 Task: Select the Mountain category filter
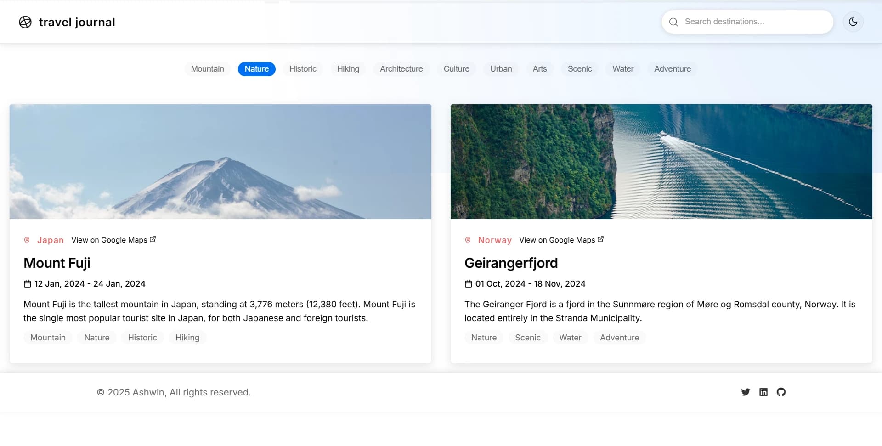point(207,69)
